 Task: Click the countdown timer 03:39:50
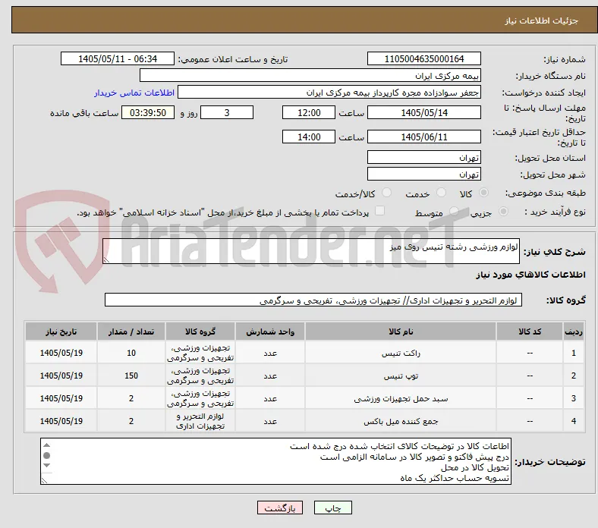[x=148, y=112]
